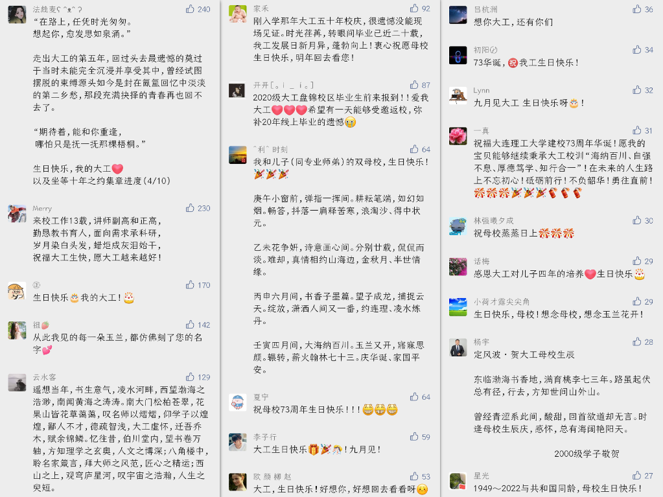Screen dimensions: 663x497
Task: Like 夏宁's 73周年 birthday comment
Action: point(414,397)
